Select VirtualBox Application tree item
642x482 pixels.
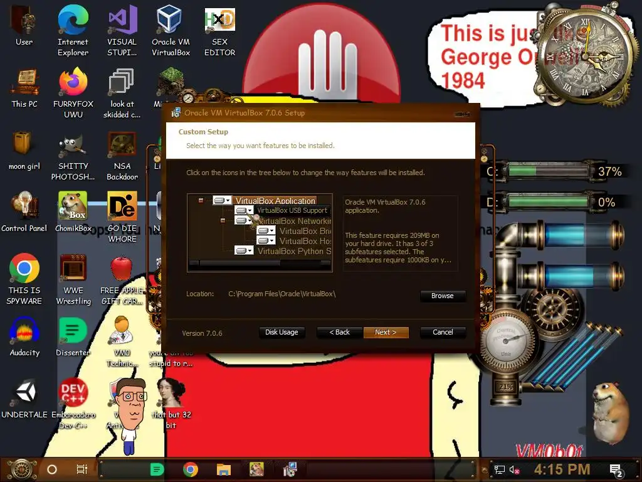(x=276, y=200)
